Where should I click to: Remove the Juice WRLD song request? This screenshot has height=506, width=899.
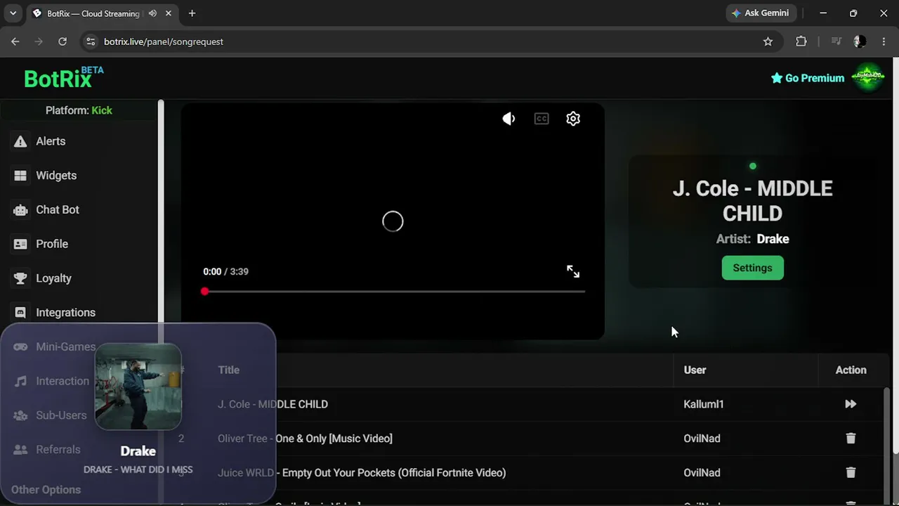click(851, 473)
